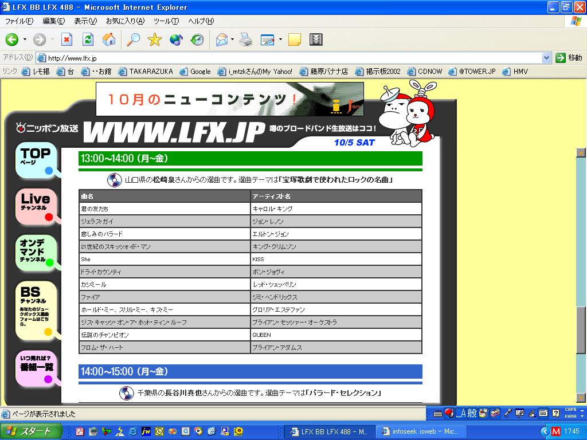Image resolution: width=587 pixels, height=440 pixels.
Task: Open browsing History clock icon
Action: (197, 40)
